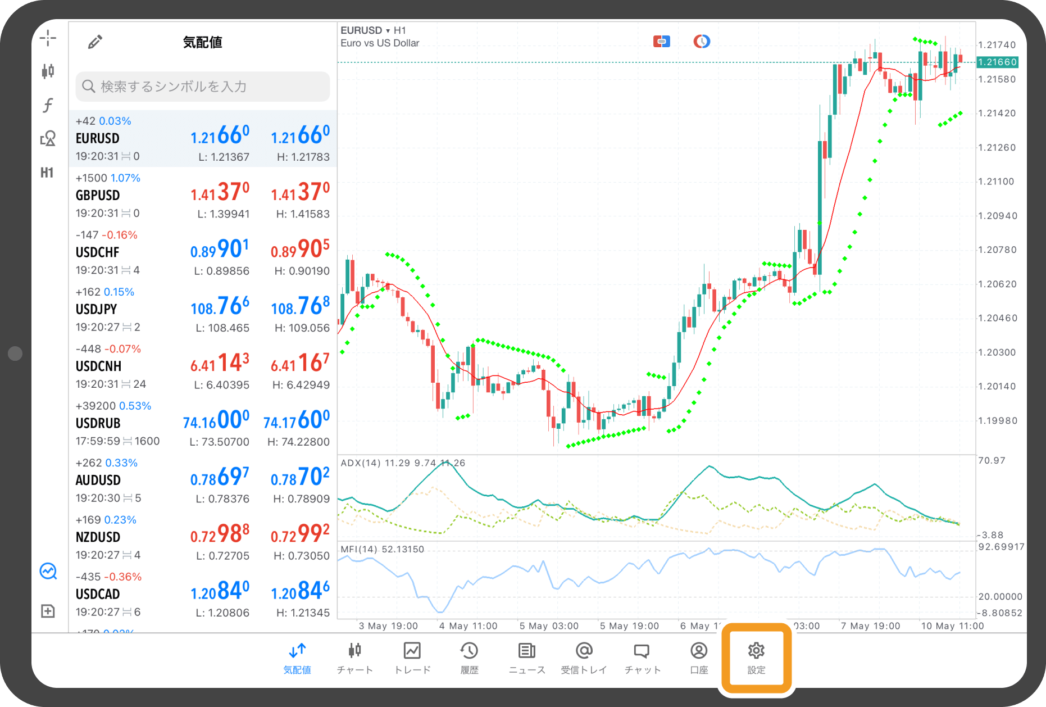The width and height of the screenshot is (1046, 707).
Task: Select the crosshair tool in left sidebar
Action: 48,38
